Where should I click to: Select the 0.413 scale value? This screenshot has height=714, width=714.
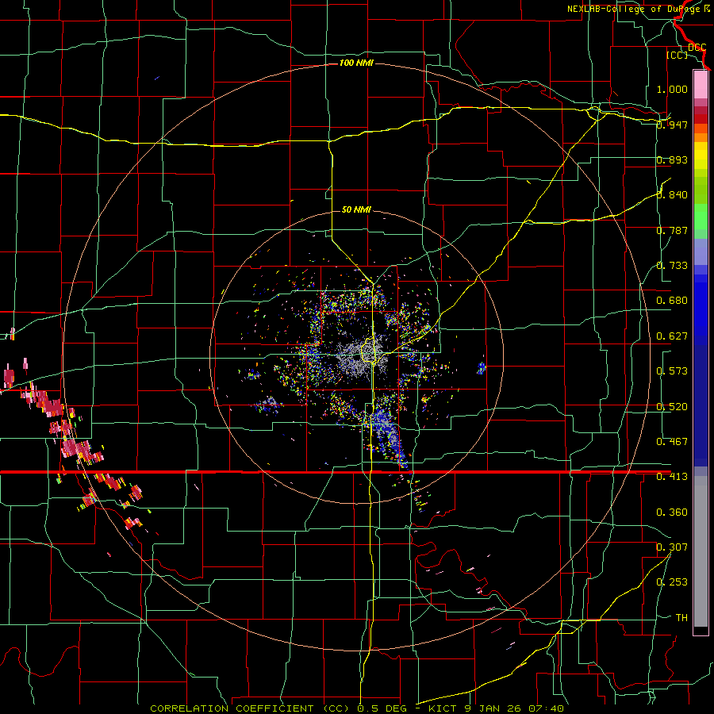click(672, 477)
